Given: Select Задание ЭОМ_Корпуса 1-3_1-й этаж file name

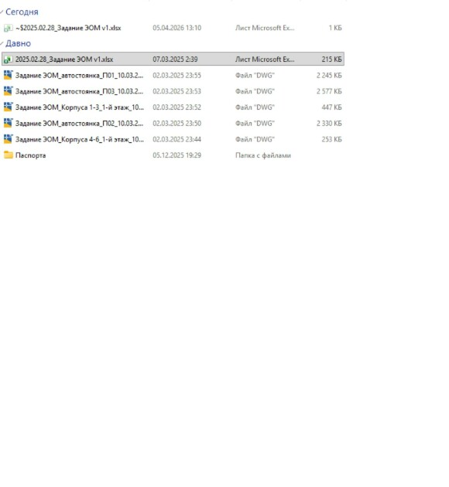Looking at the screenshot, I should click(80, 107).
